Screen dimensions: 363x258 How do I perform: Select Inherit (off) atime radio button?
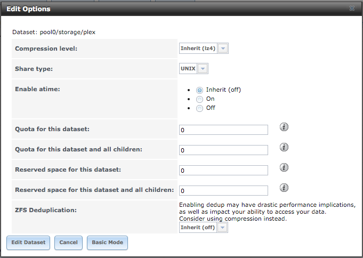(x=199, y=90)
